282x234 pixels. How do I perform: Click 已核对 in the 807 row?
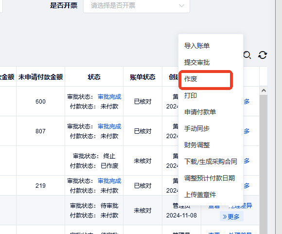click(142, 131)
